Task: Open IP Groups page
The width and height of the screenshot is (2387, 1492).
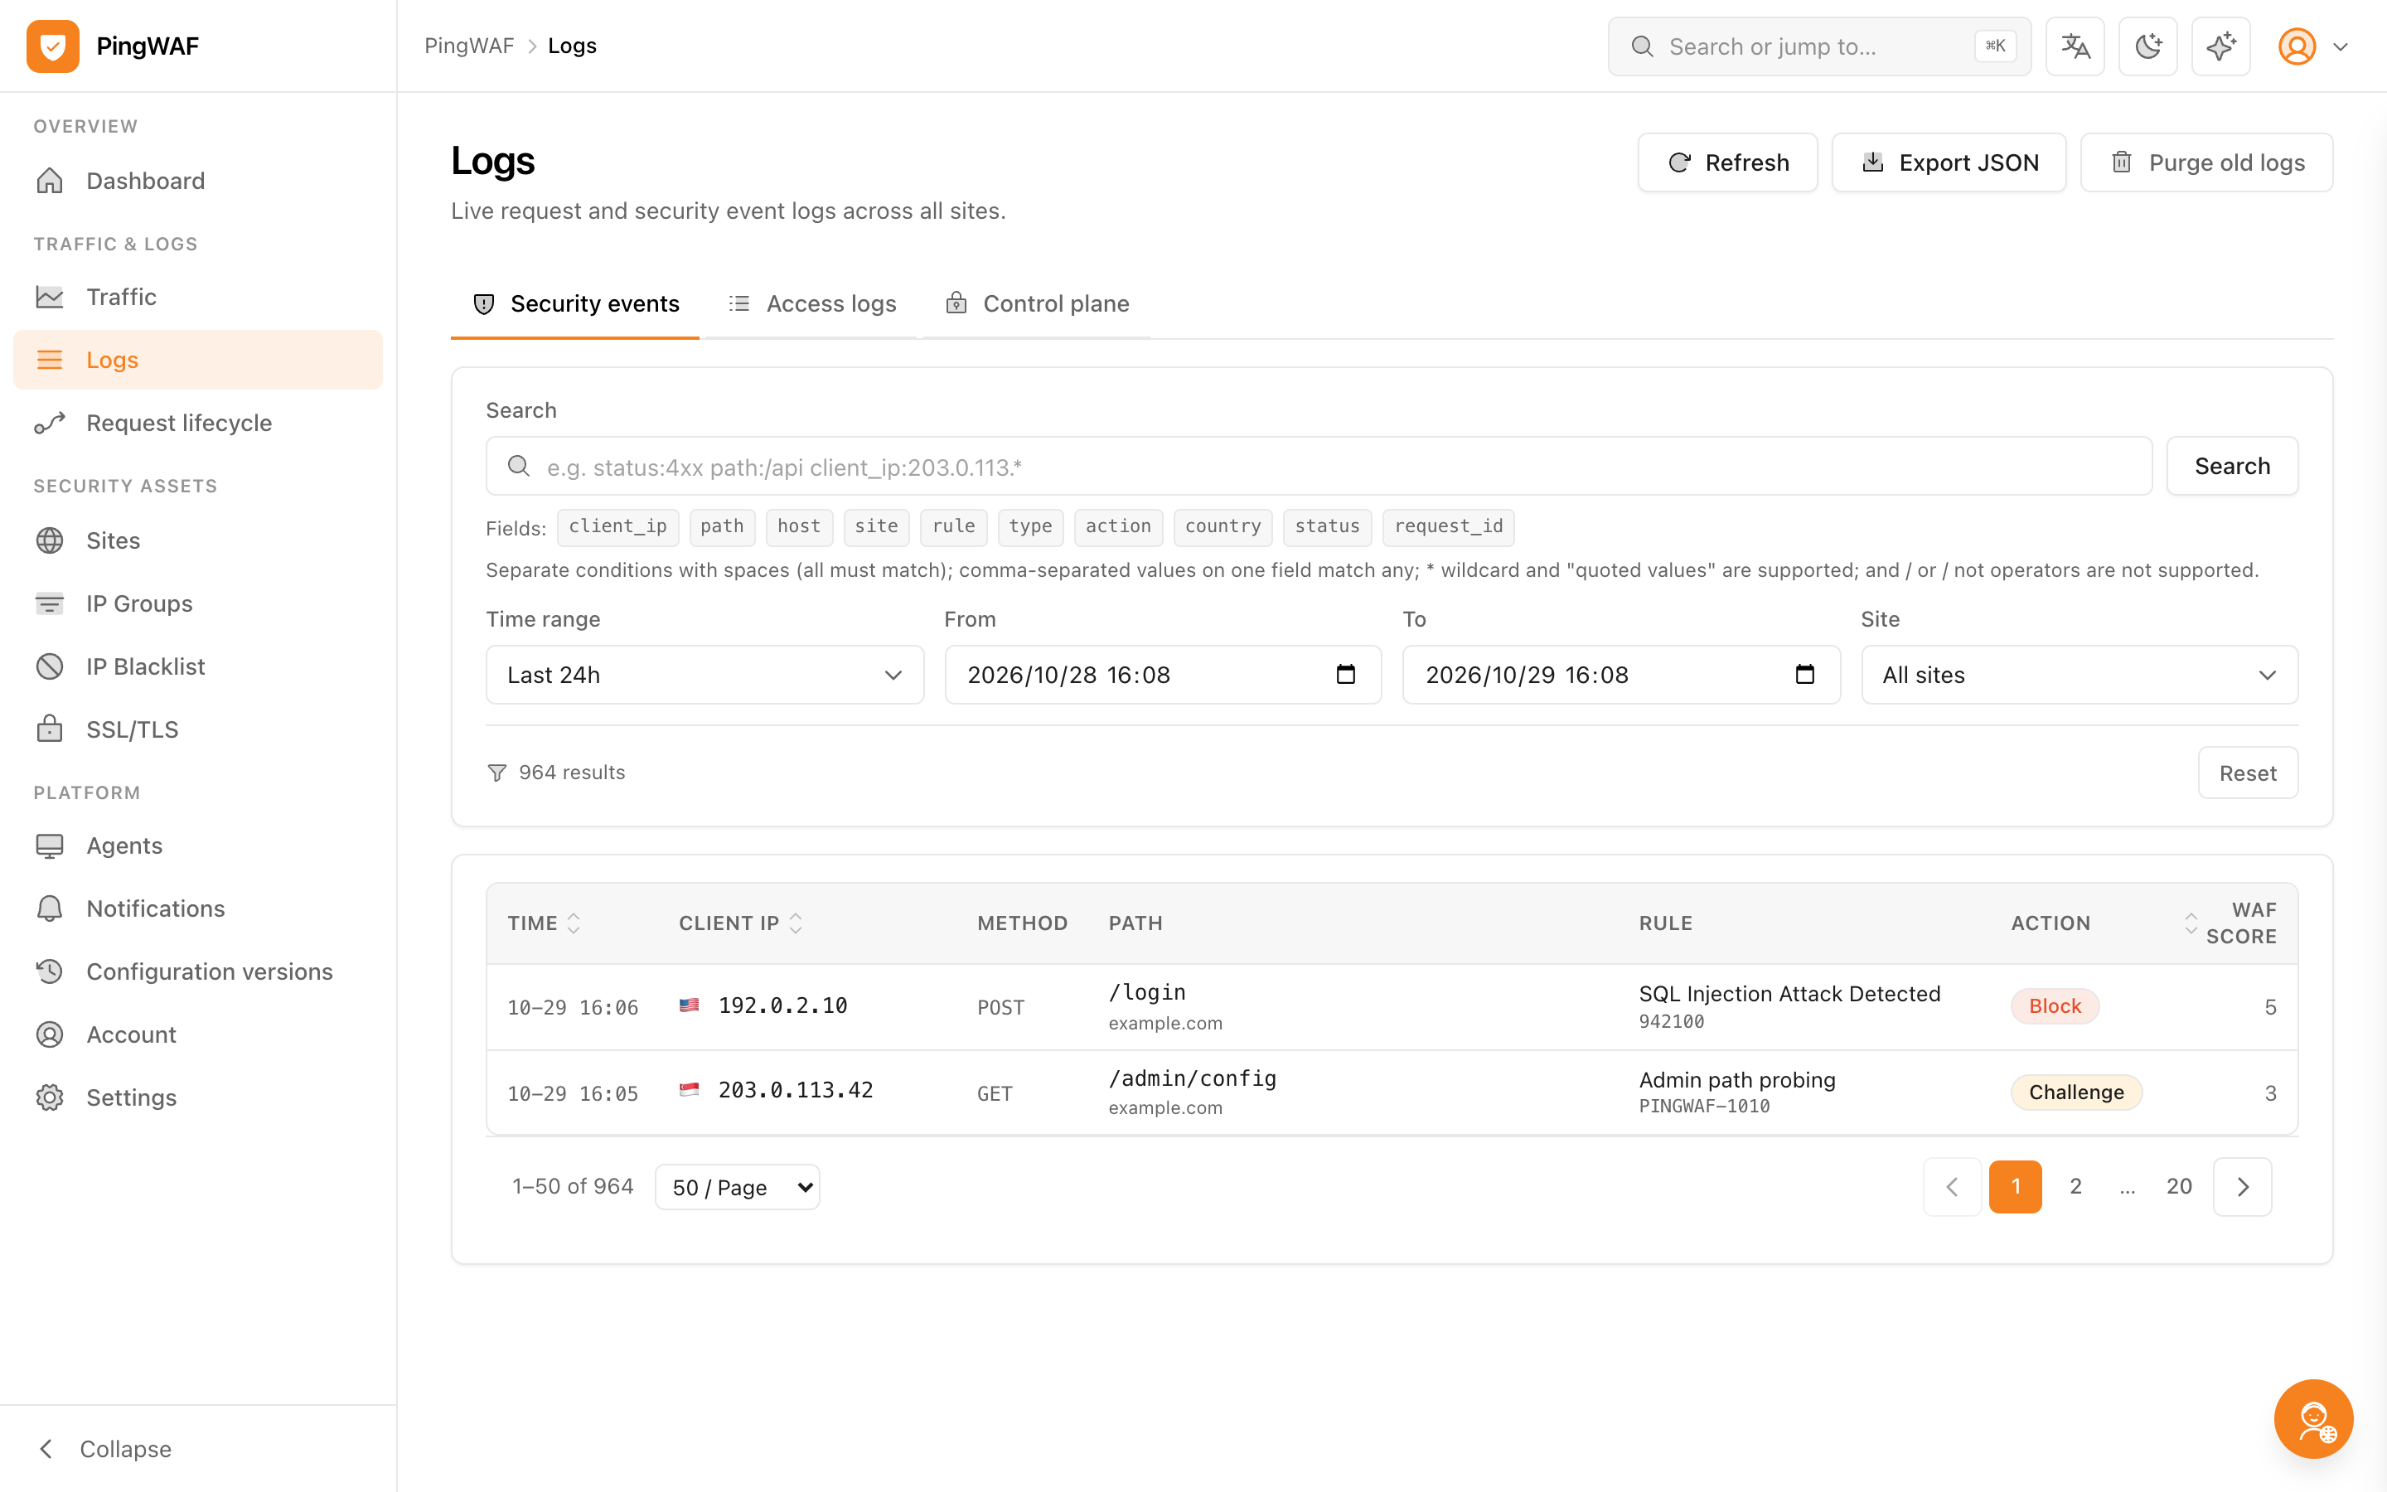Action: click(197, 604)
